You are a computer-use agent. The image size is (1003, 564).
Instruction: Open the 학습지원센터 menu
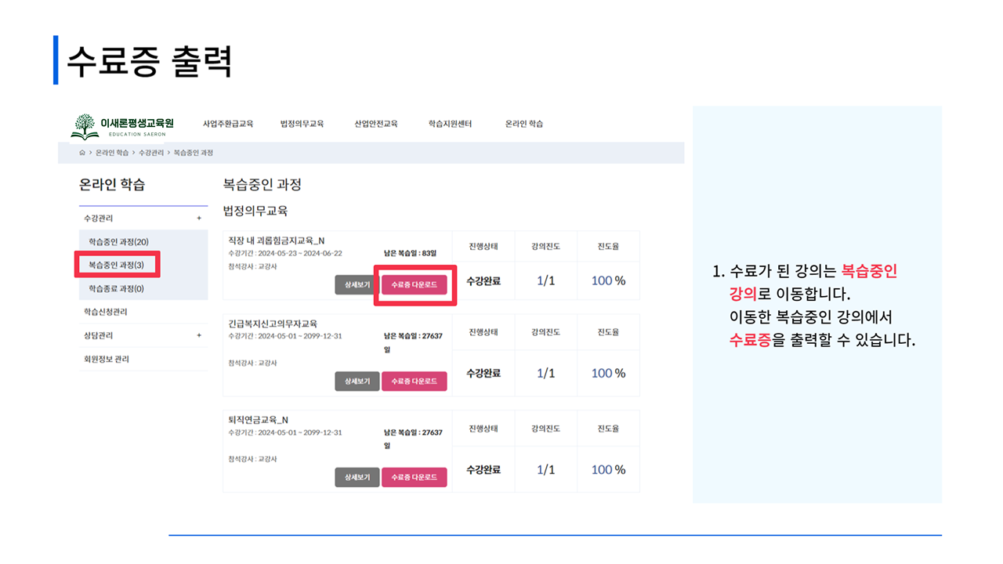click(450, 124)
